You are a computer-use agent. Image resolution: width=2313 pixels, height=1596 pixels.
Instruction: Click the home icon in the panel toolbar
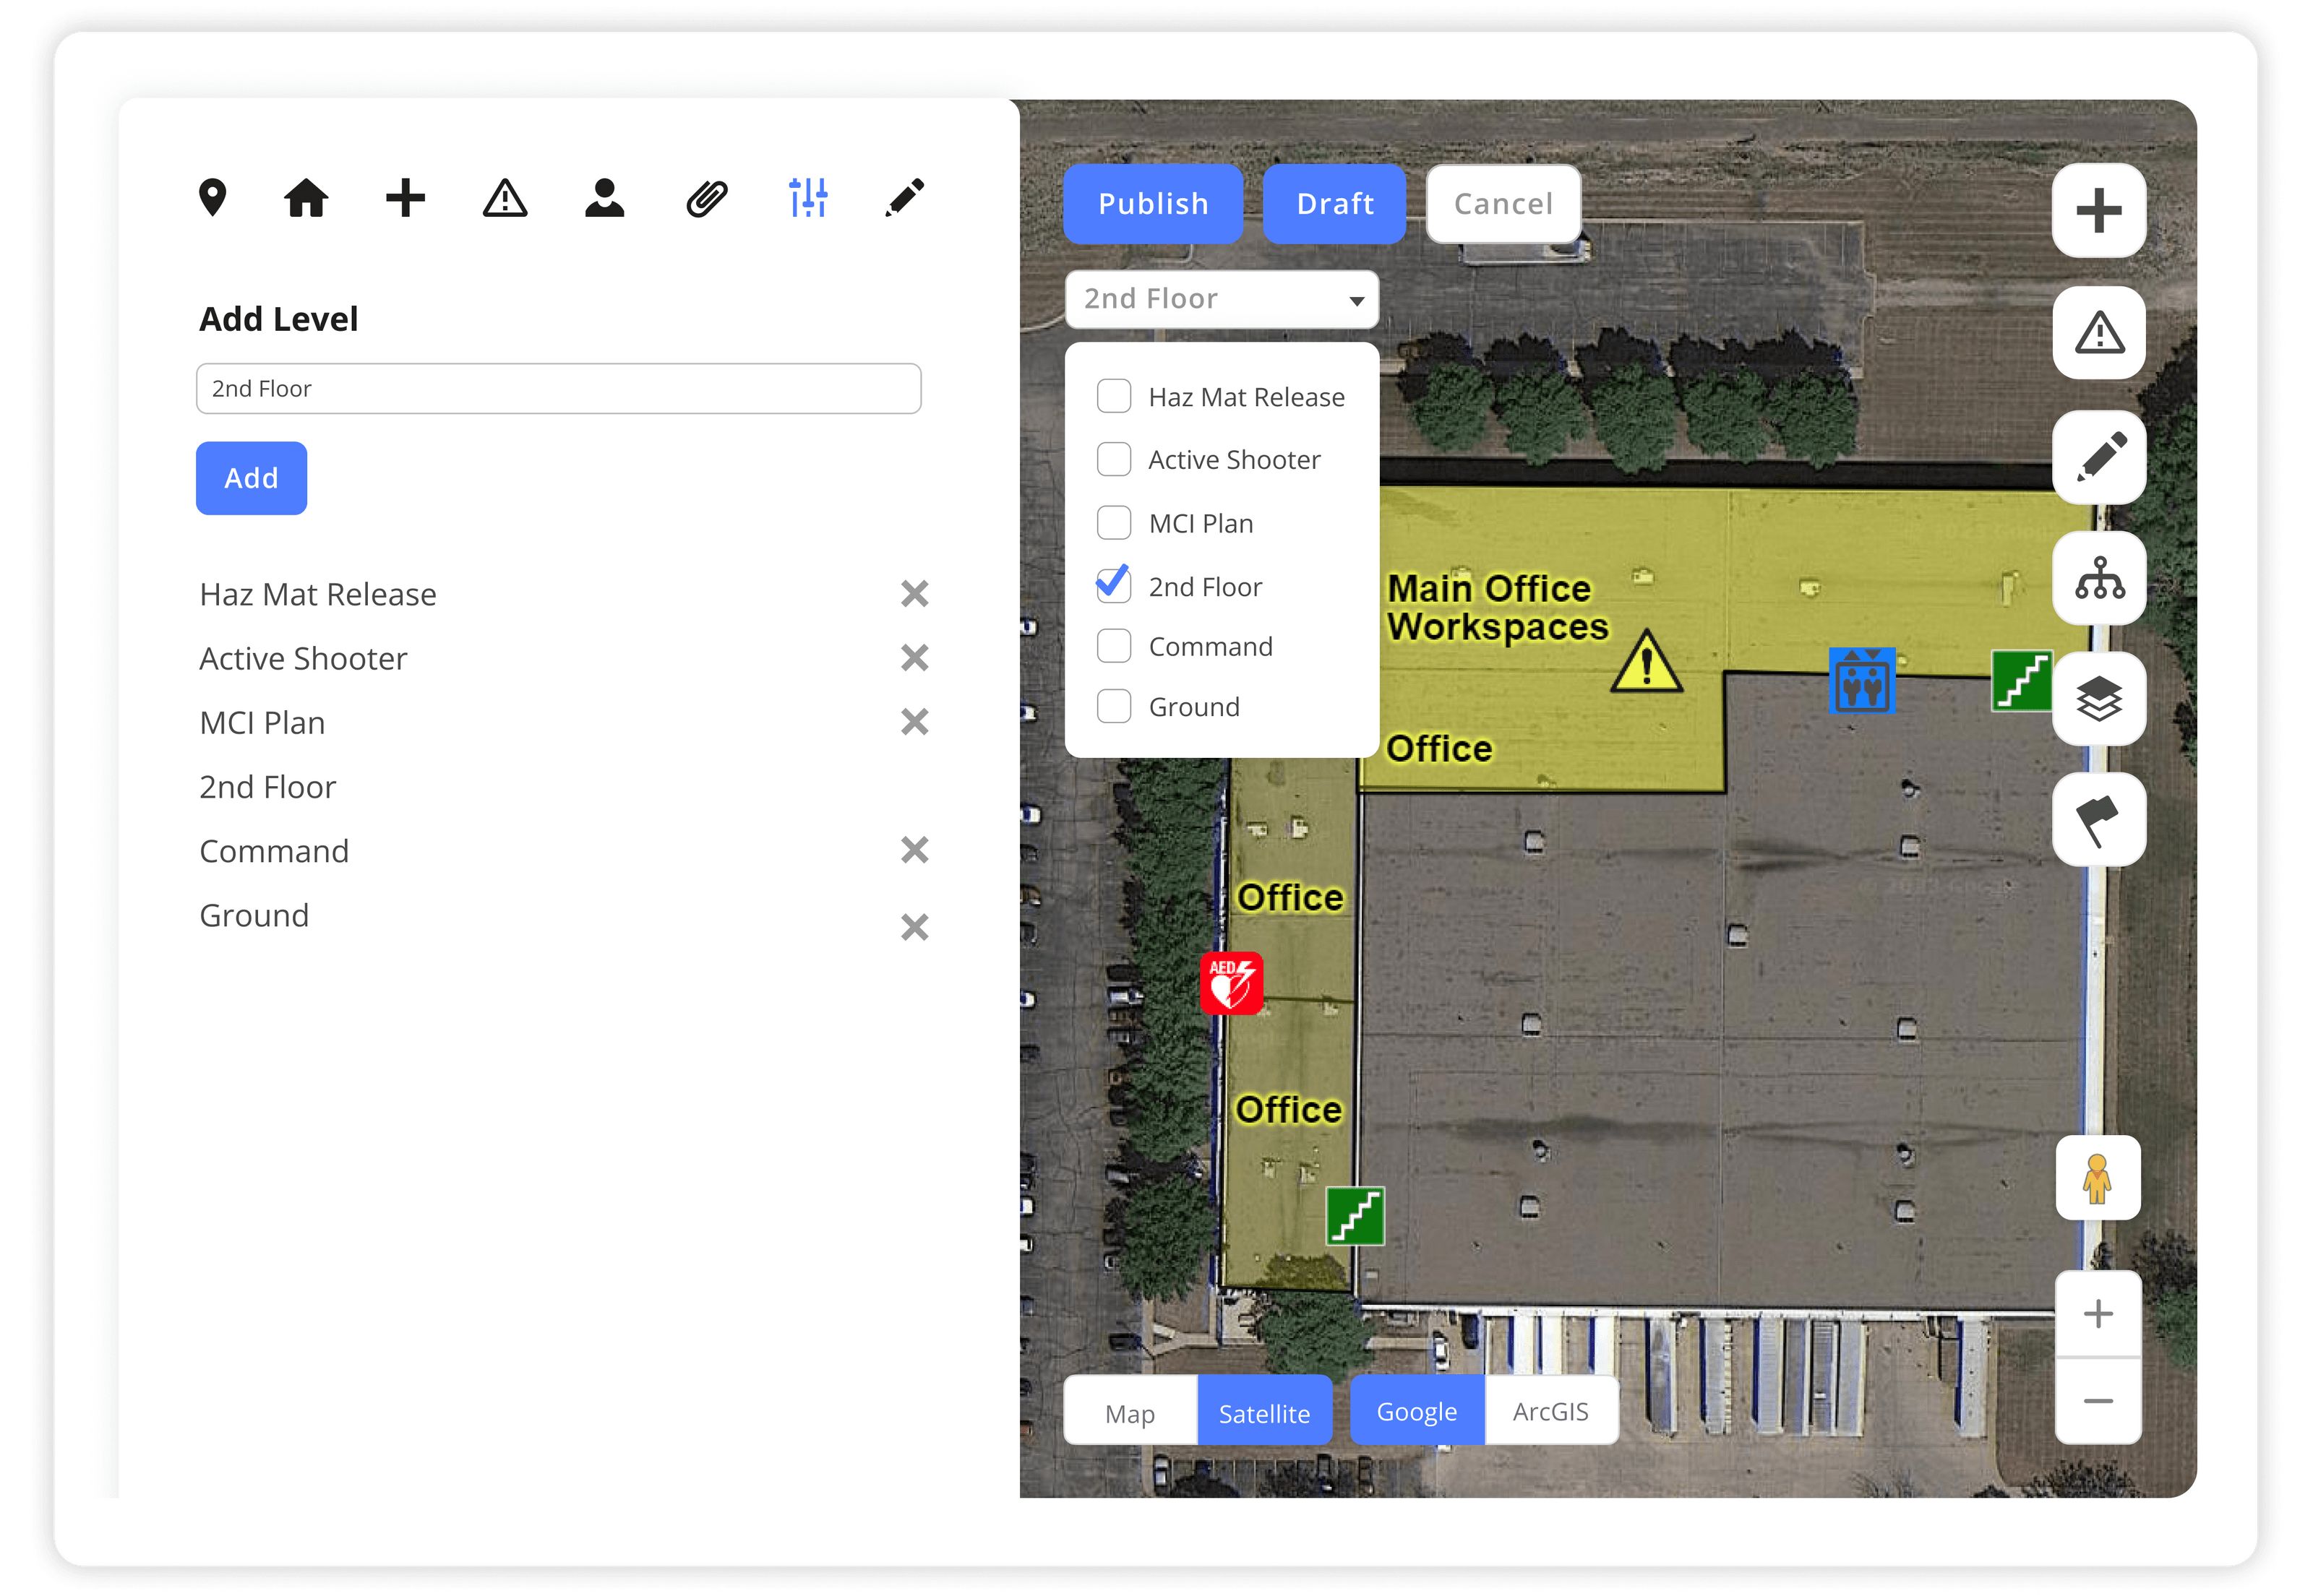click(x=306, y=198)
